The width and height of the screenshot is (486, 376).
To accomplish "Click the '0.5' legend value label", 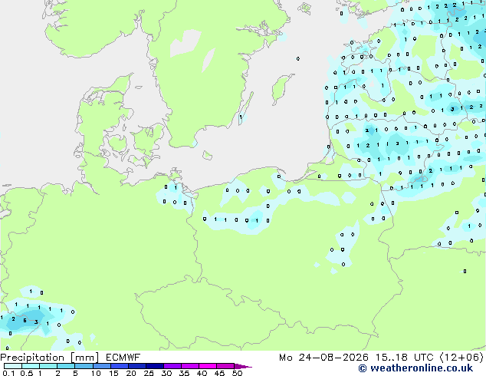I will [26, 373].
